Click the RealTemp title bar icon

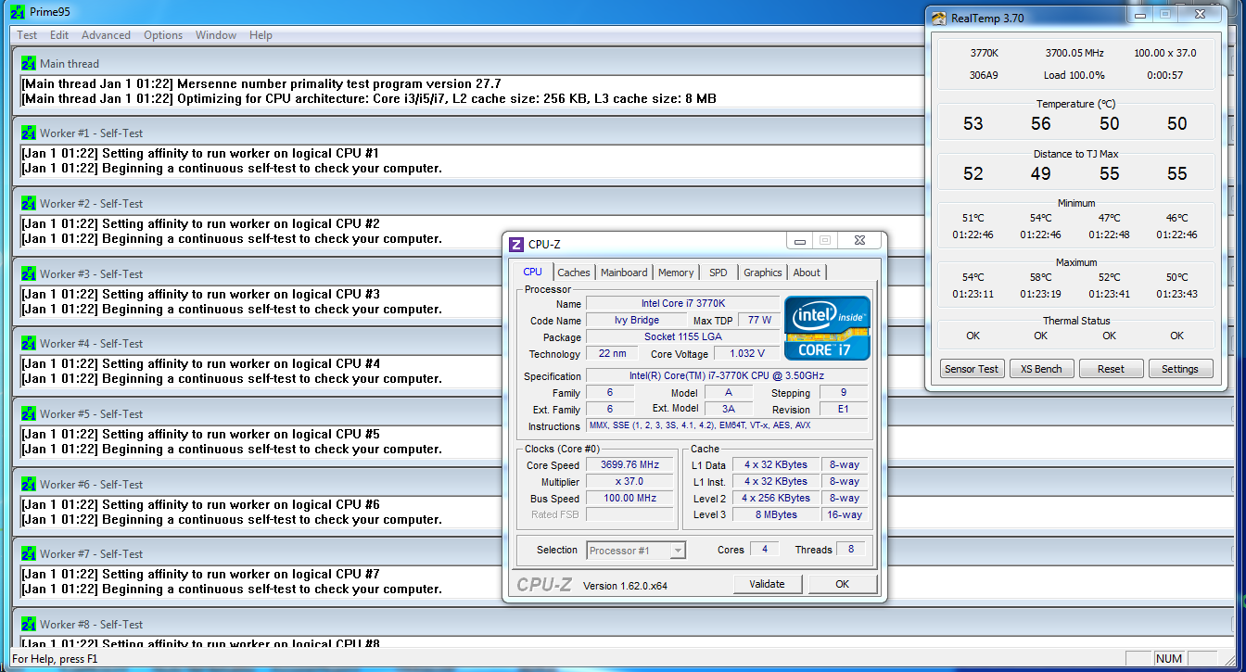939,18
